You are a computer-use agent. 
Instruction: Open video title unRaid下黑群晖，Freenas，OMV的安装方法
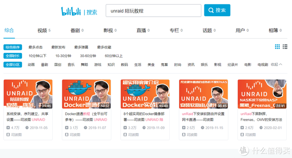click(x=261, y=117)
